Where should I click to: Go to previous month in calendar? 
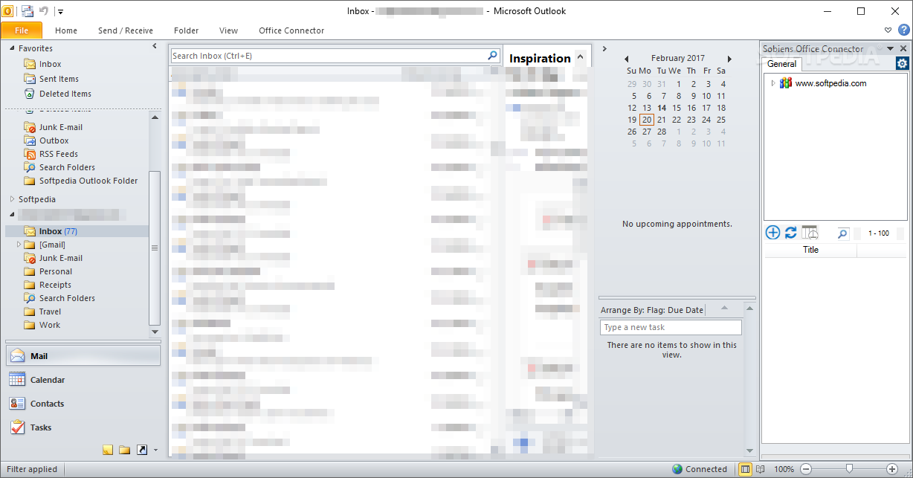pyautogui.click(x=627, y=59)
